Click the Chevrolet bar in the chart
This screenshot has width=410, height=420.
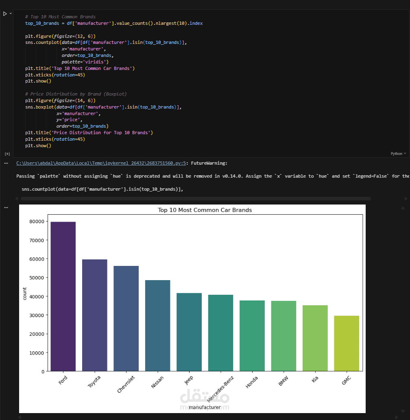point(126,318)
